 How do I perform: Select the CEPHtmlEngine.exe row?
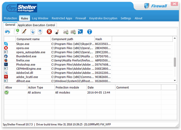pyautogui.click(x=88, y=69)
